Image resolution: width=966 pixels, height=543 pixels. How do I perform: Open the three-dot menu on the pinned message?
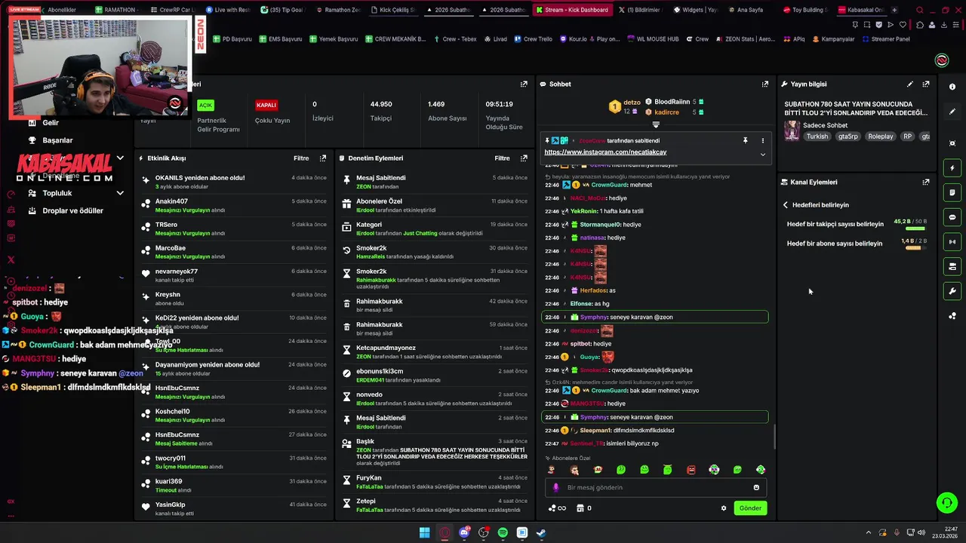(x=762, y=140)
